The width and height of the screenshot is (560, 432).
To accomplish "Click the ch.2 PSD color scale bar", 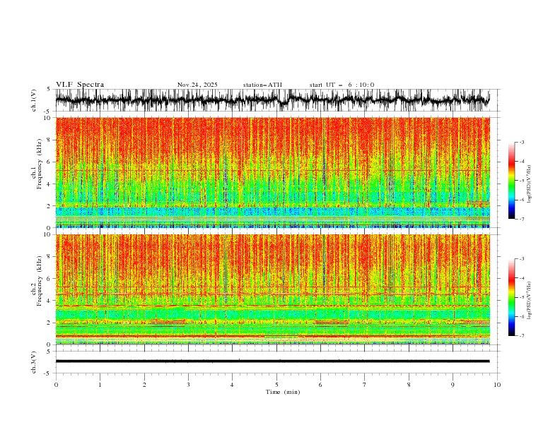I will (x=511, y=297).
